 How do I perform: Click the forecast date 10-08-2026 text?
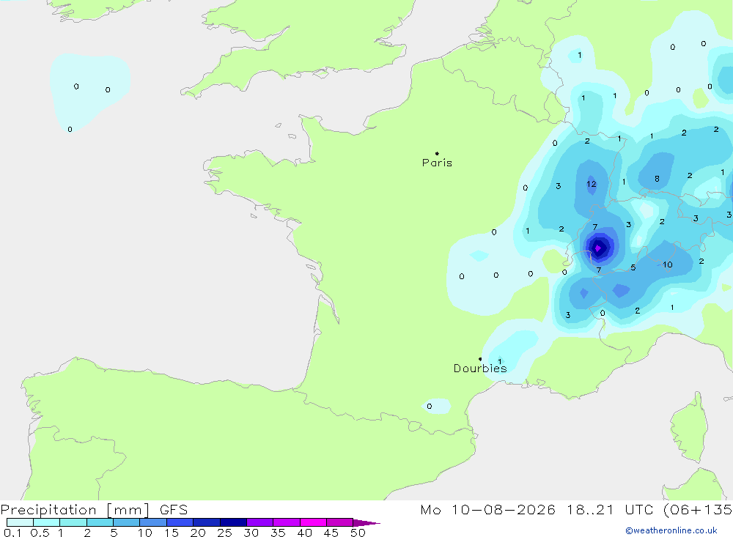pyautogui.click(x=503, y=509)
